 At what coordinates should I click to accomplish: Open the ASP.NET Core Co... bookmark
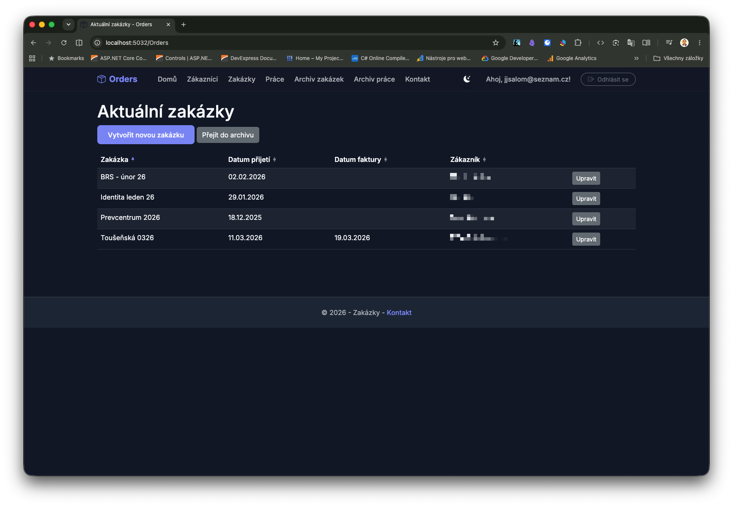click(x=119, y=58)
